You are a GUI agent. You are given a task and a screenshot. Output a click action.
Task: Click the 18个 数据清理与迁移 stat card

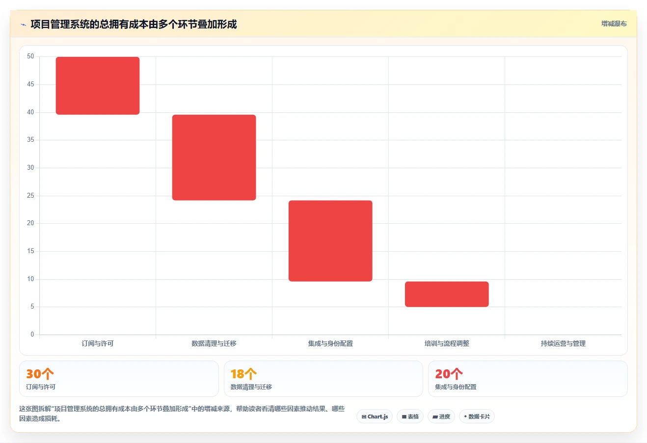point(323,379)
